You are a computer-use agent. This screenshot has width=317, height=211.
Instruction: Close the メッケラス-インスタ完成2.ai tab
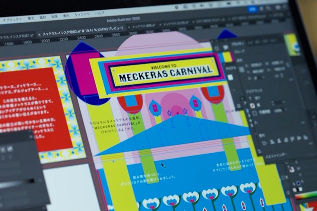tap(39, 35)
